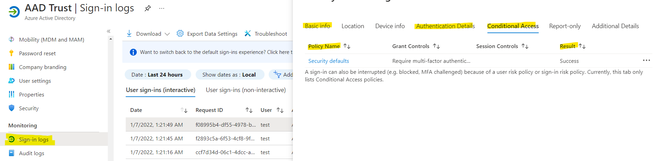Change the Show dates as Local setting

tap(229, 74)
